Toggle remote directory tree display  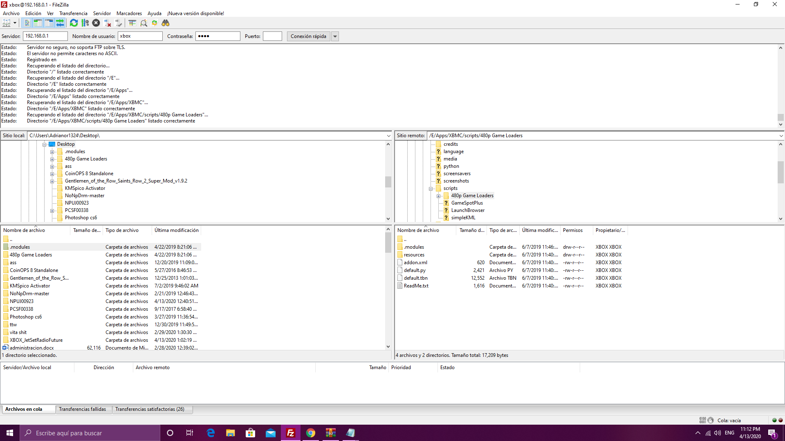(x=49, y=23)
